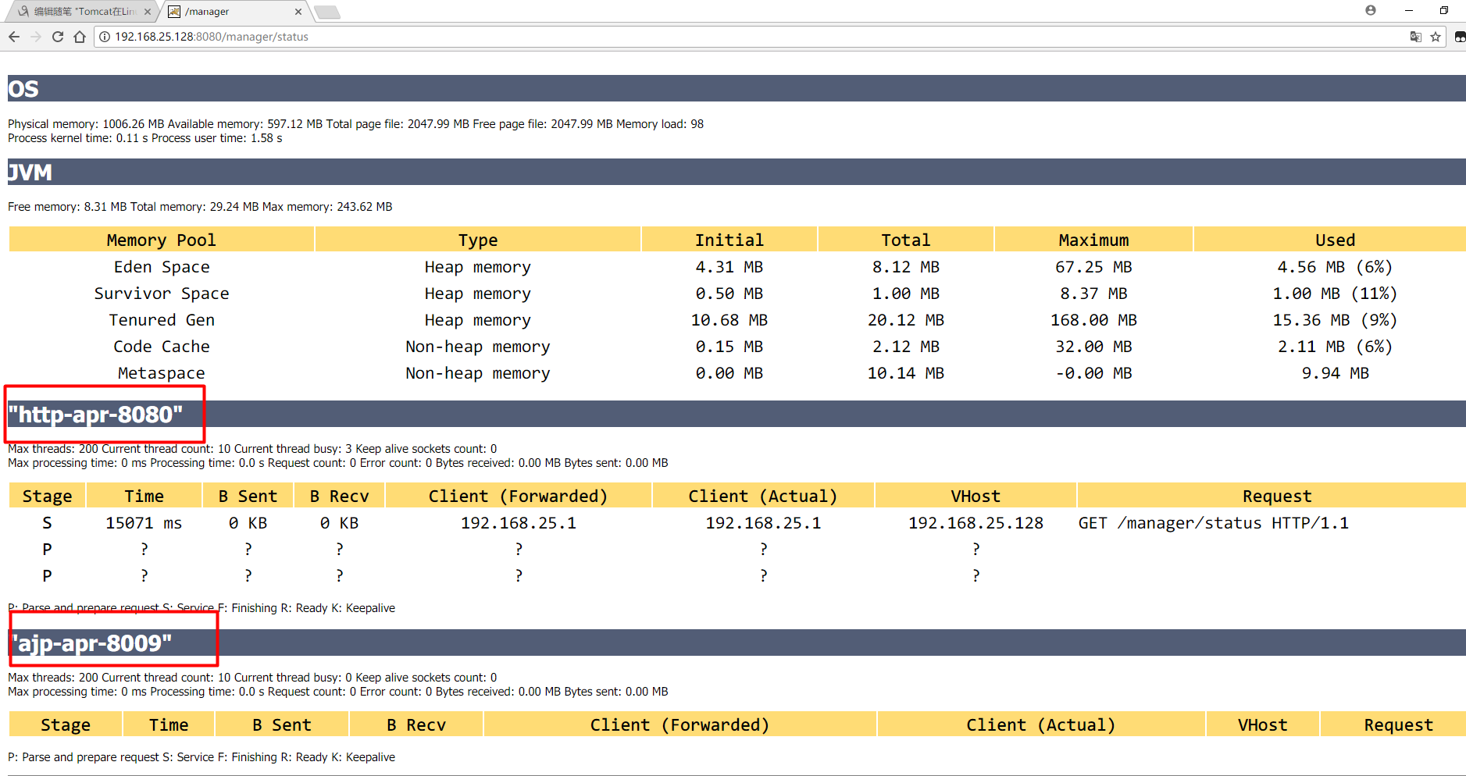Image resolution: width=1466 pixels, height=776 pixels.
Task: Click the Process kernel time line
Action: (145, 138)
